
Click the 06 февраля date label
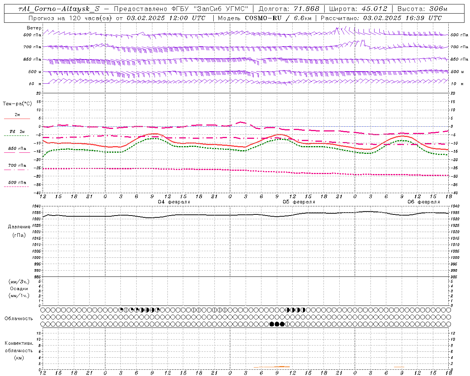click(x=424, y=202)
